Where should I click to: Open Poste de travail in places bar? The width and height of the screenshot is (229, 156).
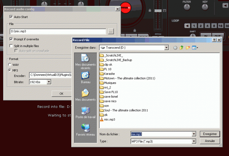pos(85,112)
